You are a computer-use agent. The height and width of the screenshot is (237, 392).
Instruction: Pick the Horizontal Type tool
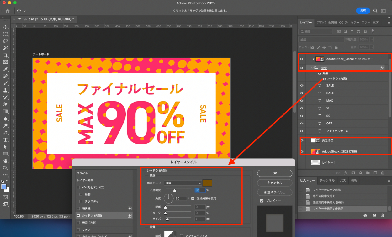tap(5, 139)
